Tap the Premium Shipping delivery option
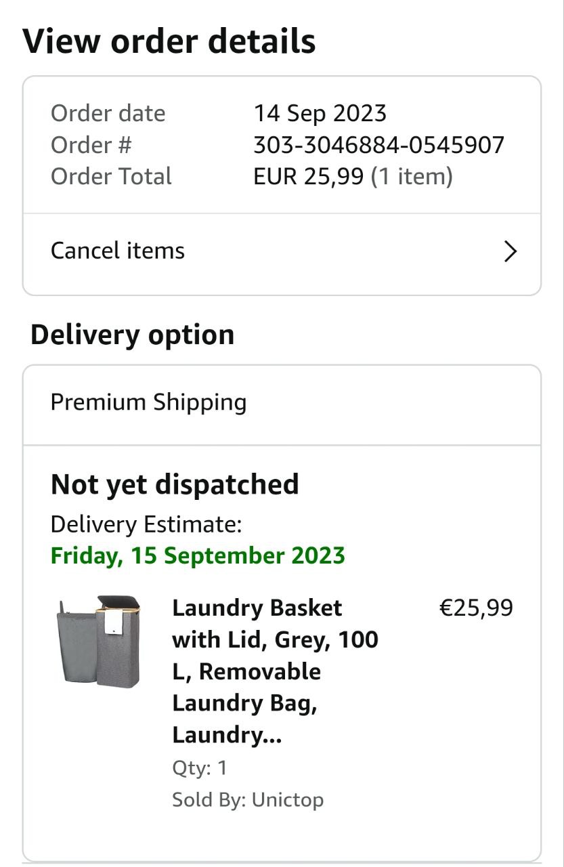564x867 pixels. (x=148, y=402)
